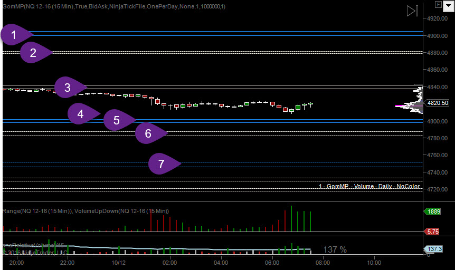455x270 pixels.
Task: Click the 4800.00 price axis label
Action: [x=437, y=121]
